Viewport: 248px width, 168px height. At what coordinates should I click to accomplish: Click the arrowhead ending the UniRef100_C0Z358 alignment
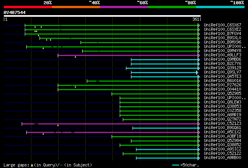click(199, 111)
